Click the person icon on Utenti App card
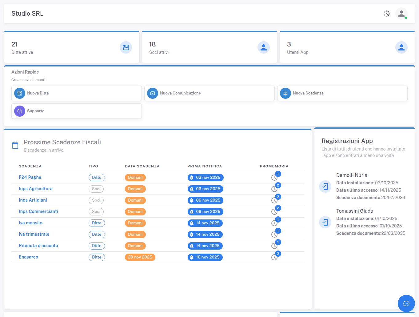This screenshot has width=419, height=317. (x=401, y=47)
